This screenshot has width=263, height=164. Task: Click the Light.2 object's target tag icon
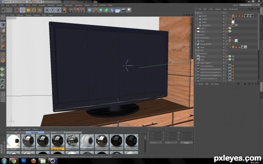click(230, 28)
